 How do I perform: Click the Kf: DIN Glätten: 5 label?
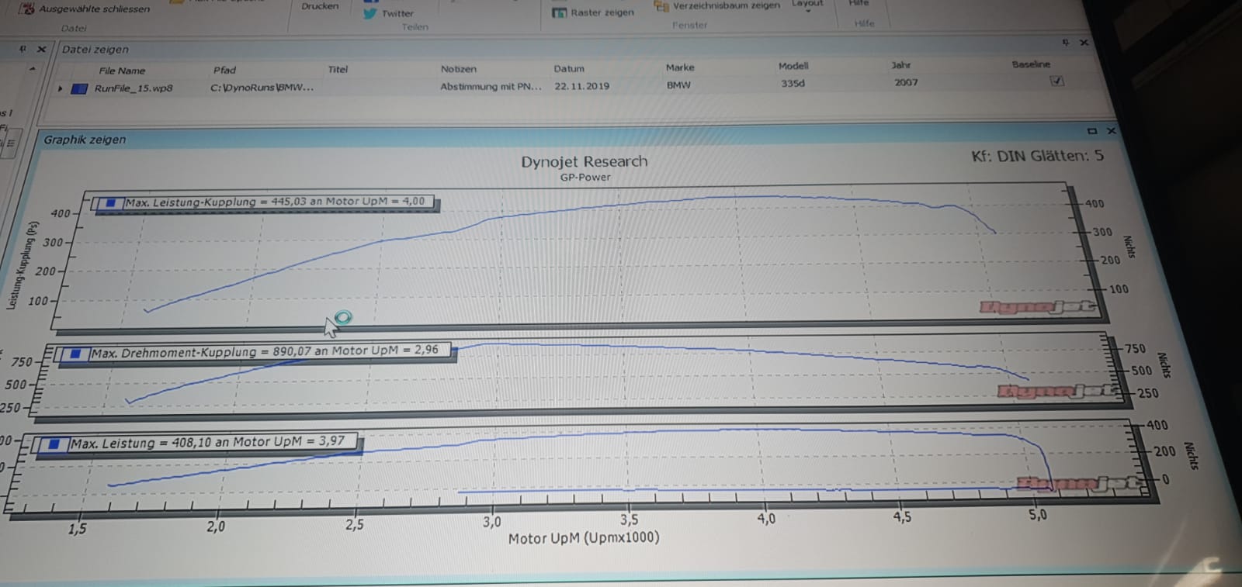click(x=1037, y=156)
